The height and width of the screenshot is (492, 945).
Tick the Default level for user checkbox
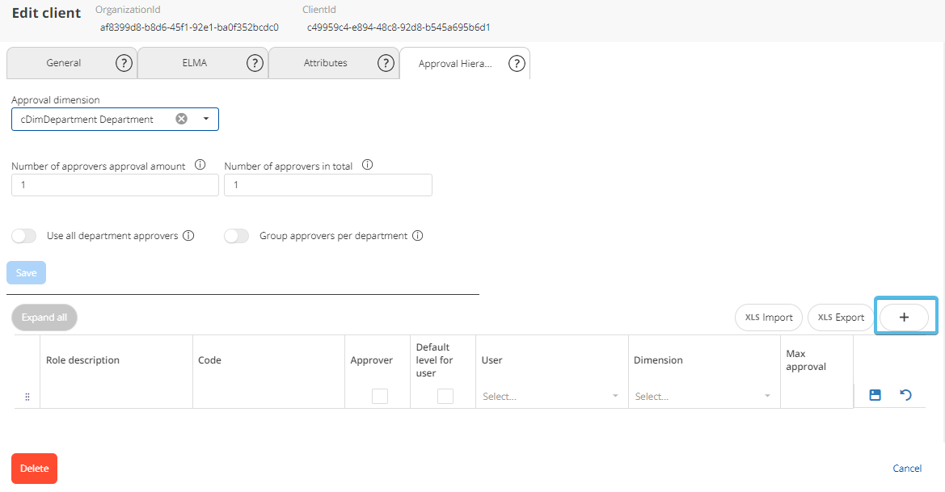pos(445,396)
